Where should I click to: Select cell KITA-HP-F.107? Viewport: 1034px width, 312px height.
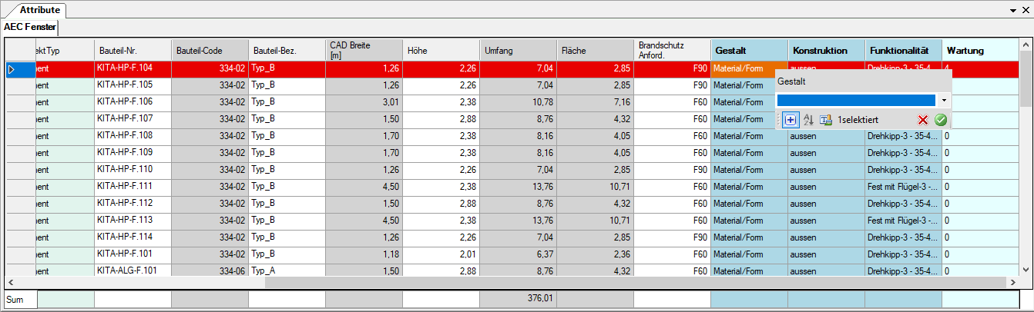pos(133,119)
